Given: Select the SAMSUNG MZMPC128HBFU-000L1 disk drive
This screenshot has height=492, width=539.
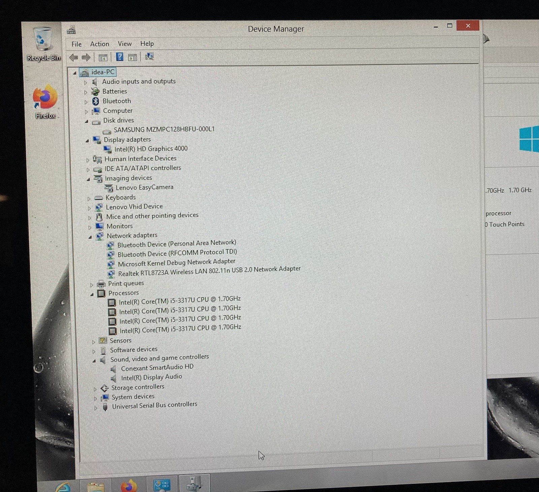Looking at the screenshot, I should (x=164, y=130).
